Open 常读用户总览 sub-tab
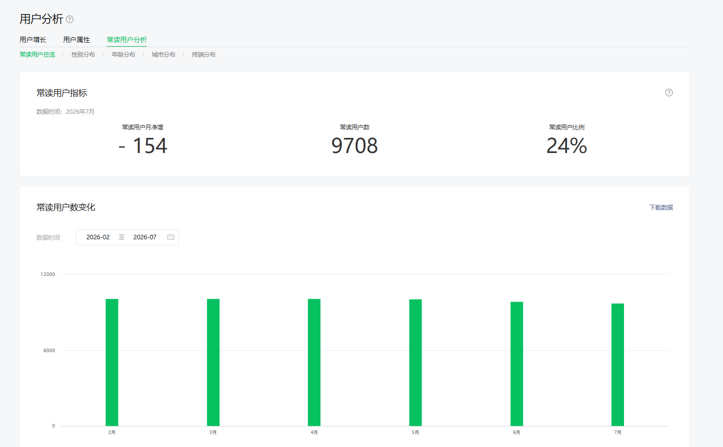The image size is (723, 447). 37,55
